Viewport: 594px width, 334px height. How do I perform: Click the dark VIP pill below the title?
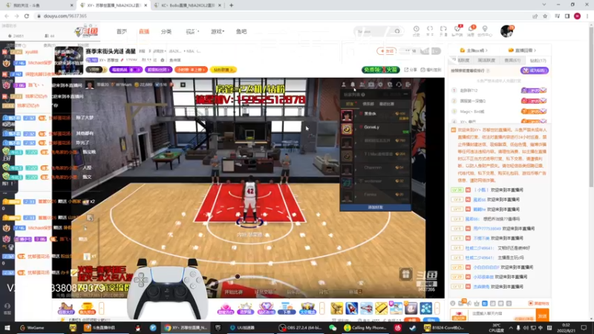[x=96, y=70]
